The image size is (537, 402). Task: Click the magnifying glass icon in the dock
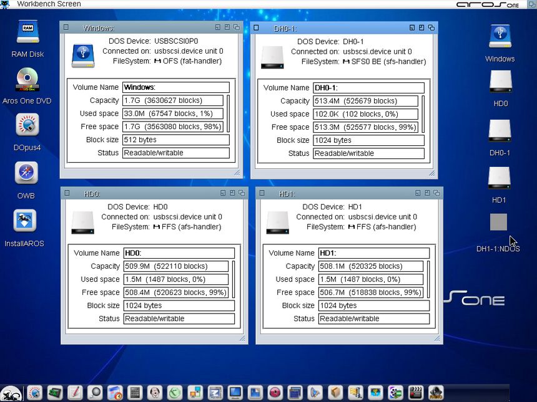(94, 393)
